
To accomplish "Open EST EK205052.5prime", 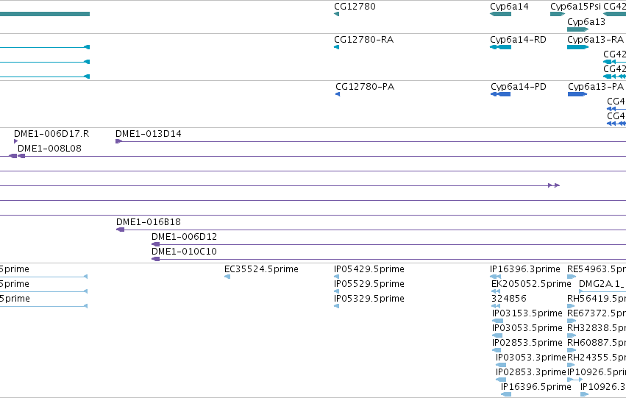I will coord(531,284).
